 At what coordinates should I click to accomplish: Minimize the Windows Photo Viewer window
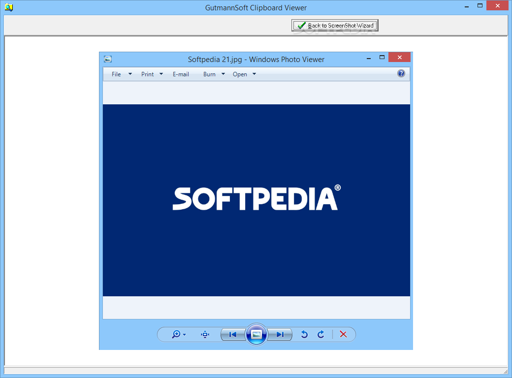click(x=369, y=58)
